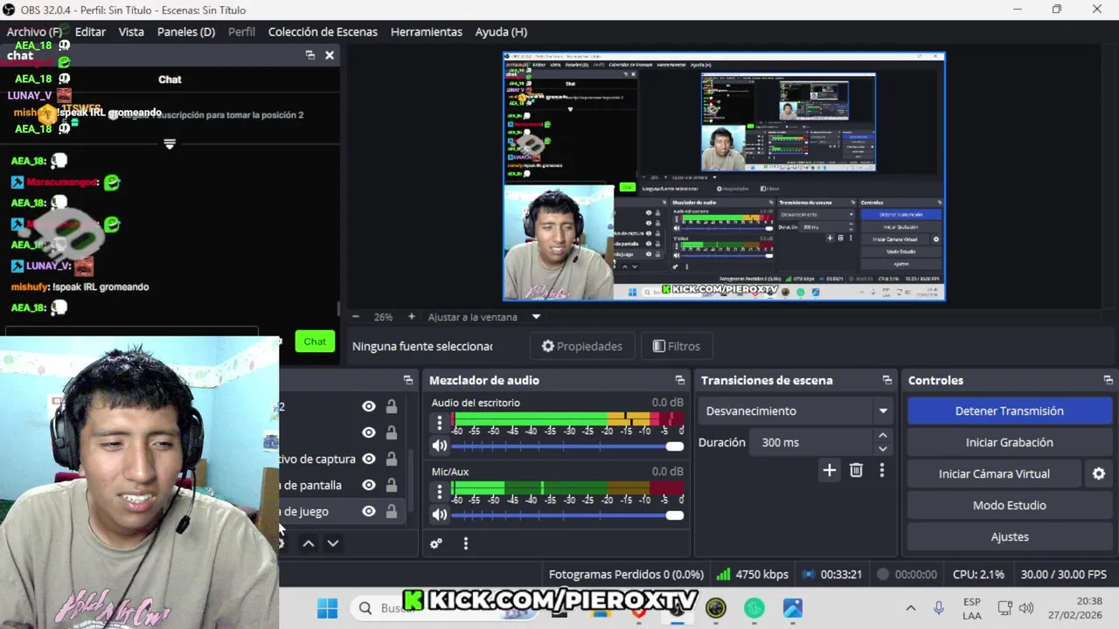Add a new scene transition
This screenshot has height=629, width=1119.
(830, 471)
